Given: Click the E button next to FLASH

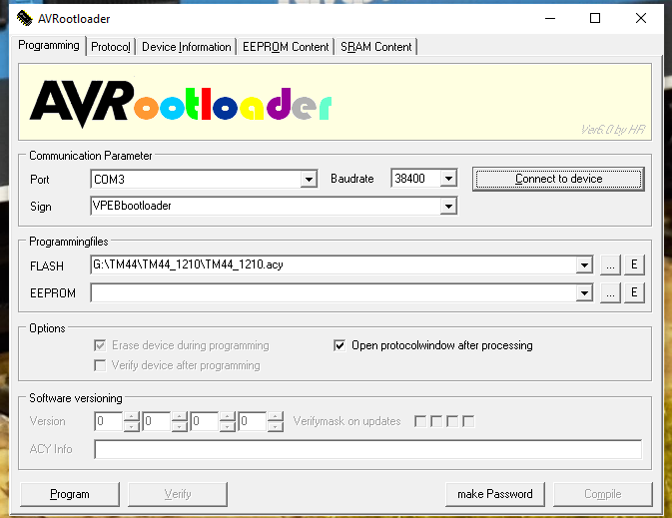Looking at the screenshot, I should pyautogui.click(x=633, y=265).
